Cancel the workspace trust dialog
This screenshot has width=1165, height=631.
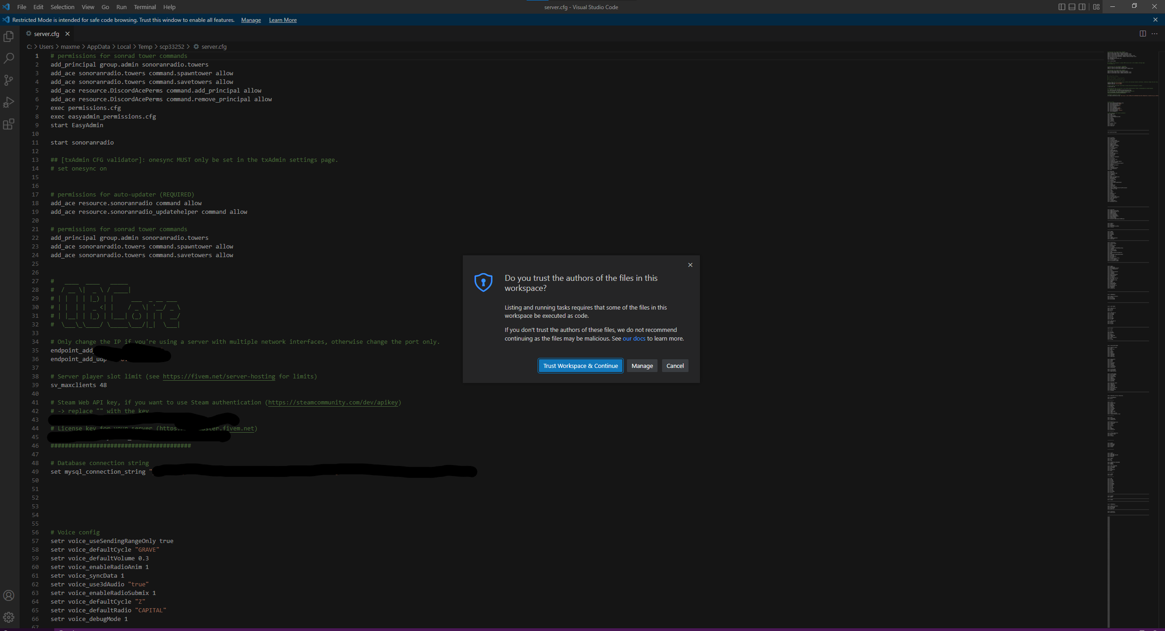(x=675, y=366)
